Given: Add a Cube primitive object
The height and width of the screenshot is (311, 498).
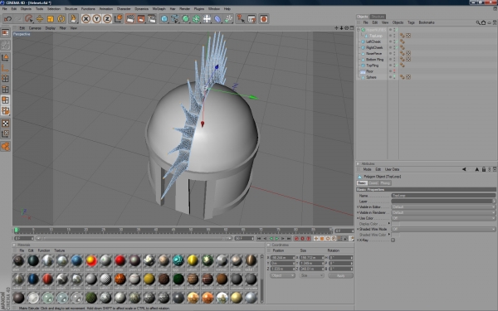Looking at the screenshot, I should pyautogui.click(x=164, y=19).
